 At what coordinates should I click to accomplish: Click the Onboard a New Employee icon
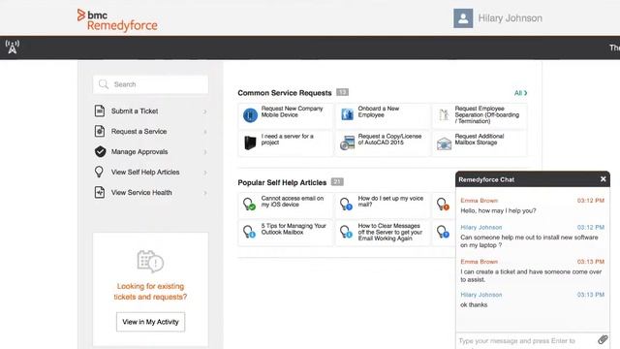pos(347,114)
